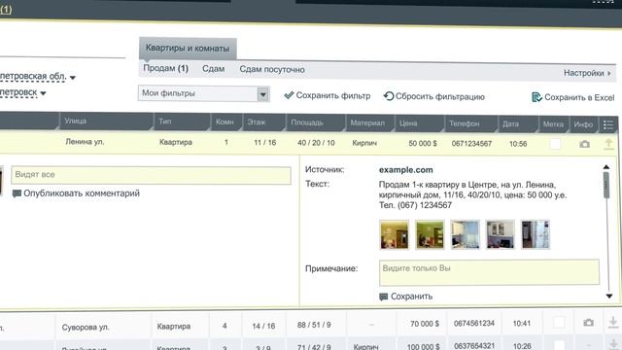Switch to the Сдам tab
Image resolution: width=622 pixels, height=350 pixels.
(214, 69)
